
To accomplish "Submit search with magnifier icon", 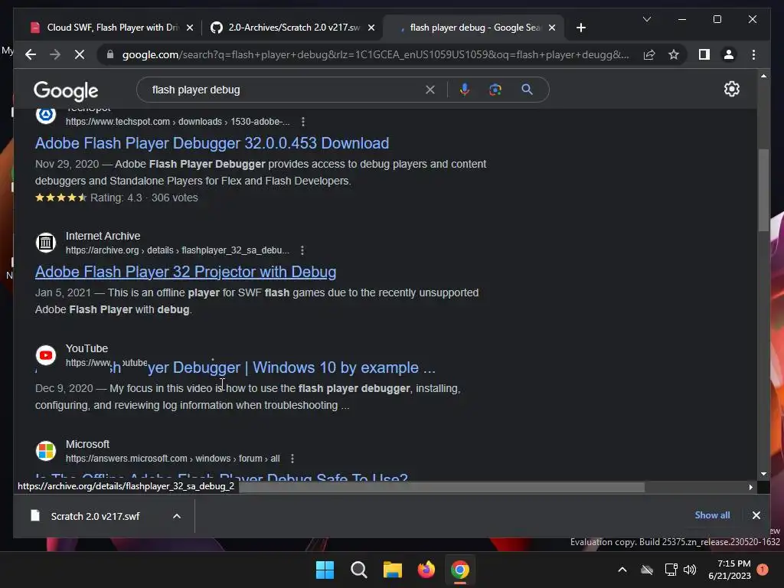I will coord(527,90).
